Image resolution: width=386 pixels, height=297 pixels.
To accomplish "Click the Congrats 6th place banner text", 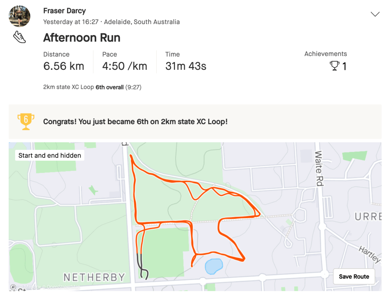I will click(135, 122).
